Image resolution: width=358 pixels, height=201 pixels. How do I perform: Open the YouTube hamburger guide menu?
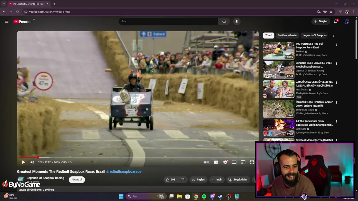click(x=7, y=21)
